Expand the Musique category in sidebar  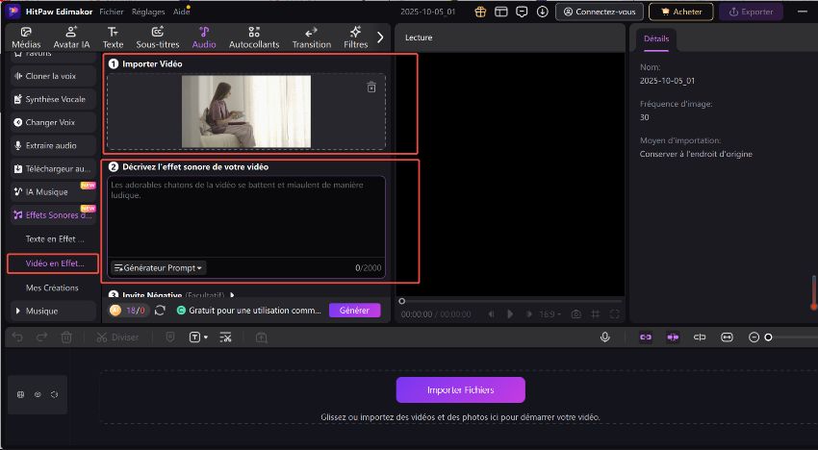[x=19, y=311]
